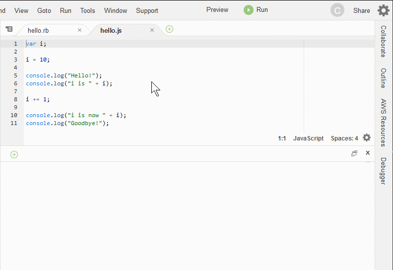This screenshot has height=270, width=393.
Task: Close the bottom console pane
Action: pos(368,153)
